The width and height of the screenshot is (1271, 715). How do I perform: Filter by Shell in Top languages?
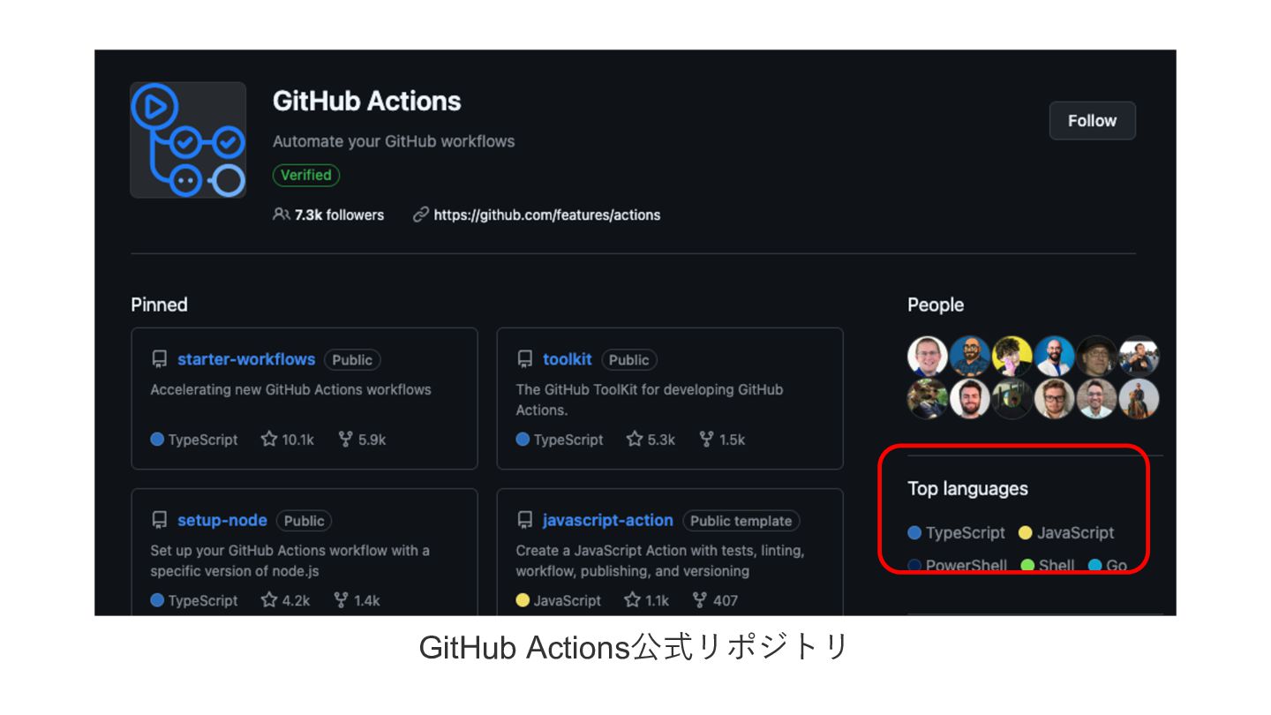[1048, 565]
